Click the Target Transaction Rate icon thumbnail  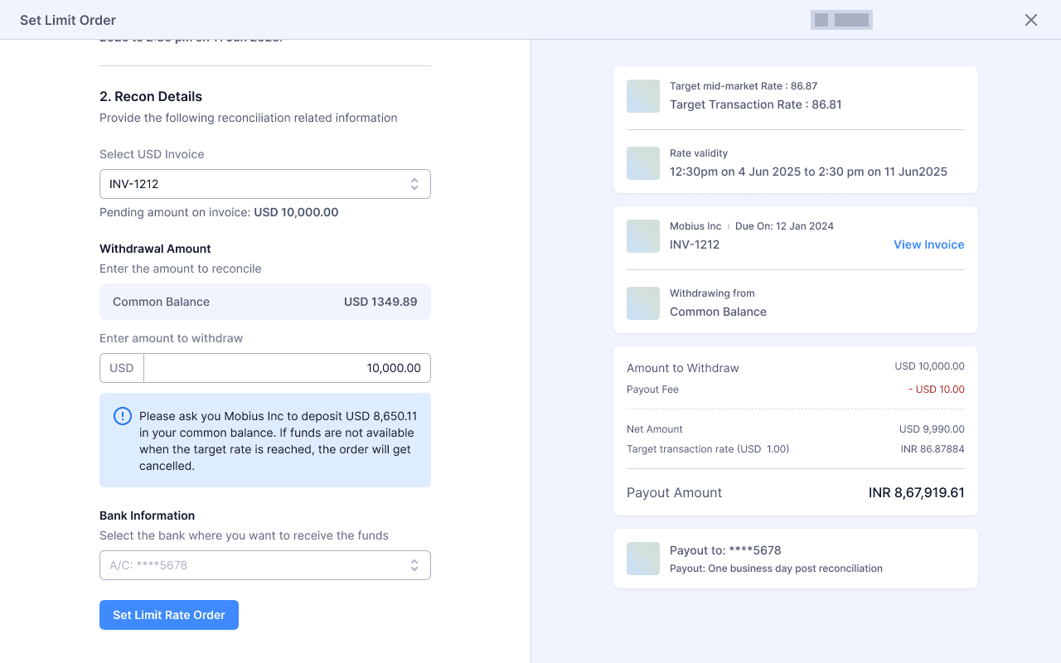(x=643, y=96)
